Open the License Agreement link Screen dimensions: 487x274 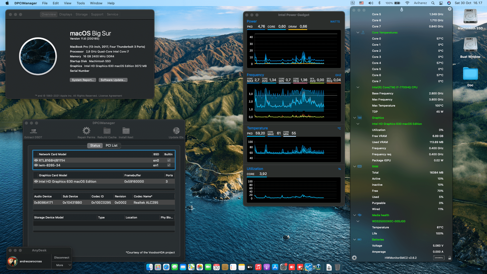pyautogui.click(x=110, y=96)
